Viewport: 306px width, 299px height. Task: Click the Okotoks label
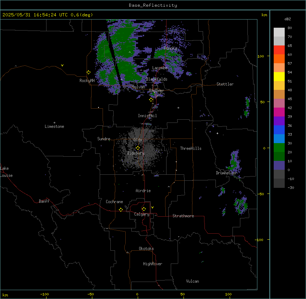146,249
